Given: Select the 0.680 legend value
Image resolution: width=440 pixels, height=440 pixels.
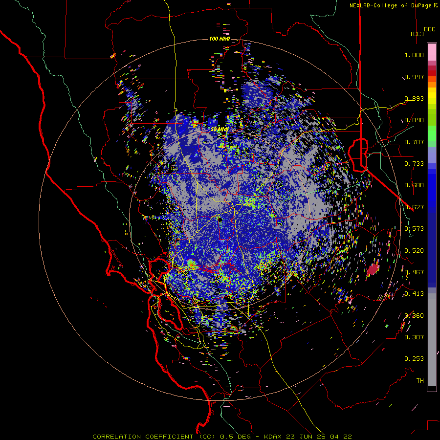Looking at the screenshot, I should pos(414,185).
